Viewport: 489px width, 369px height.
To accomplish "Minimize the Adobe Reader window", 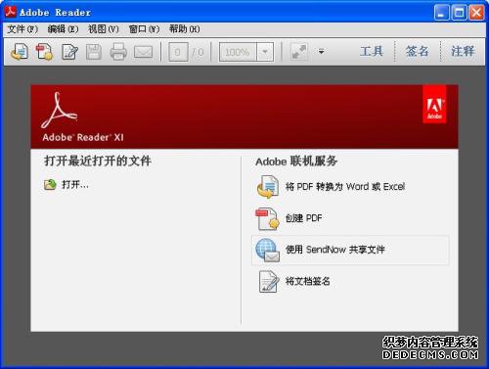I will 442,13.
